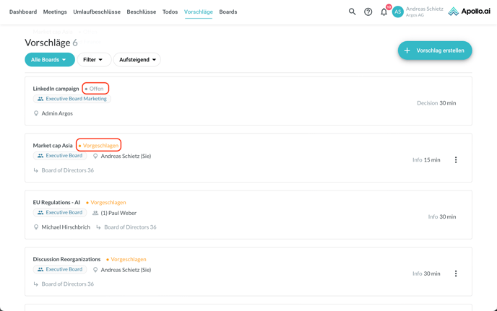Viewport: 497px width, 311px height.
Task: Expand the Alle Boards dropdown
Action: coord(49,60)
